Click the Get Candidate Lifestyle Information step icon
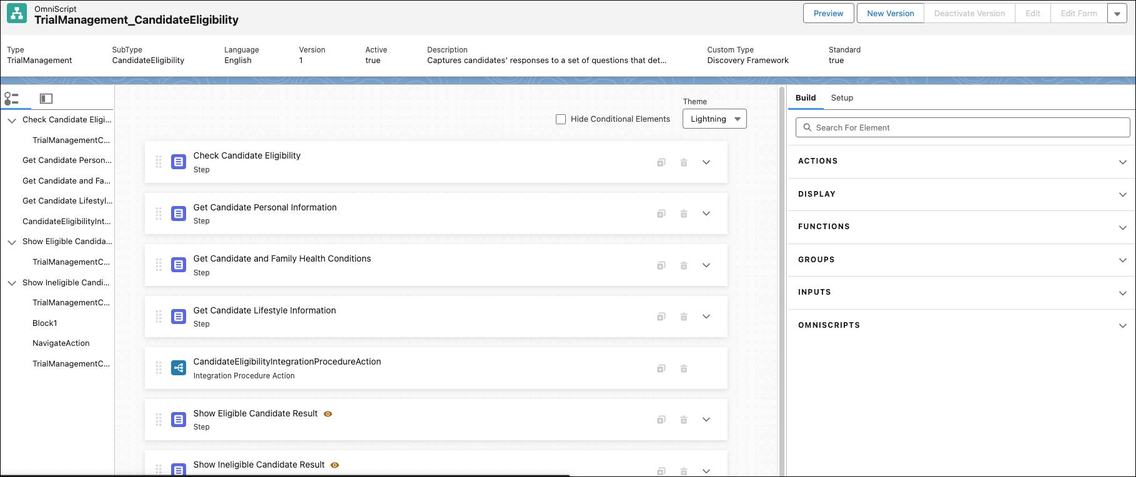The width and height of the screenshot is (1136, 477). click(179, 317)
